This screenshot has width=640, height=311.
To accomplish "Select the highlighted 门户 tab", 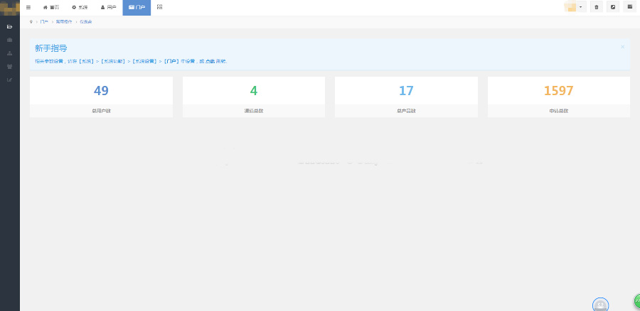I will pos(137,7).
